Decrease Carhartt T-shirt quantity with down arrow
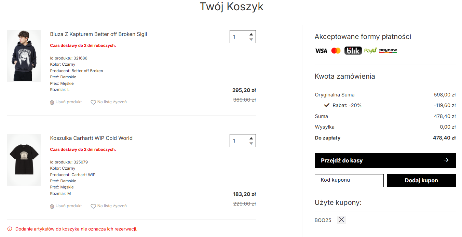 (251, 144)
